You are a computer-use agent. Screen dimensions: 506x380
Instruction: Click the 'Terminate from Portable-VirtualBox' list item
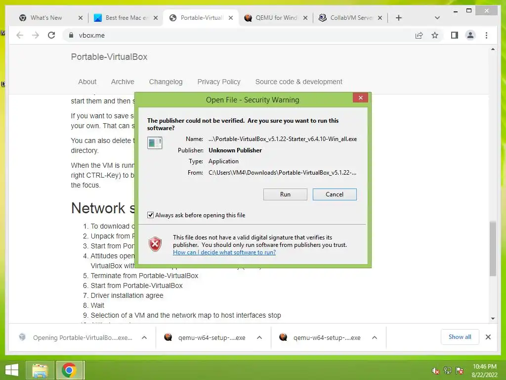click(144, 276)
